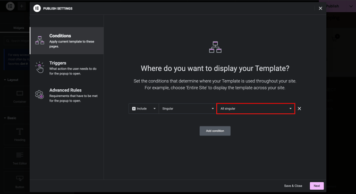The height and width of the screenshot is (194, 356).
Task: Close the Publish Settings dialog
Action: coord(320,9)
